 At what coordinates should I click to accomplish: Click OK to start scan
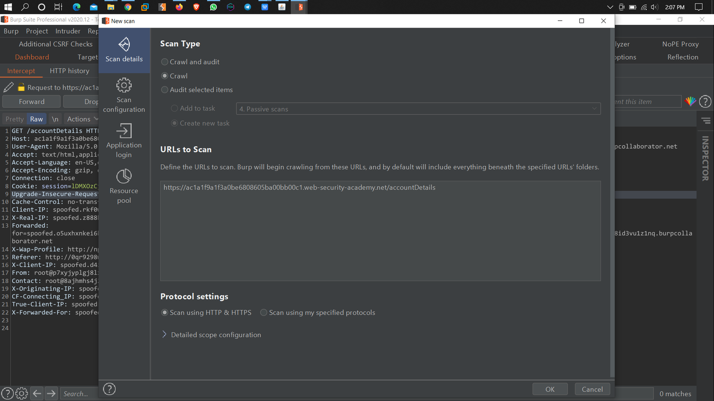pos(550,389)
